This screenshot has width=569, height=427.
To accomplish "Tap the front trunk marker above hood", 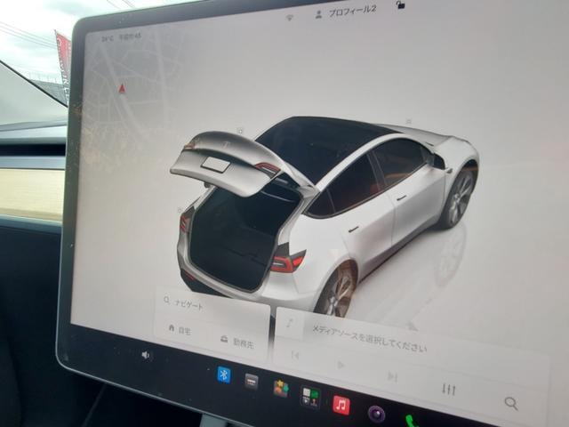I will click(x=409, y=121).
